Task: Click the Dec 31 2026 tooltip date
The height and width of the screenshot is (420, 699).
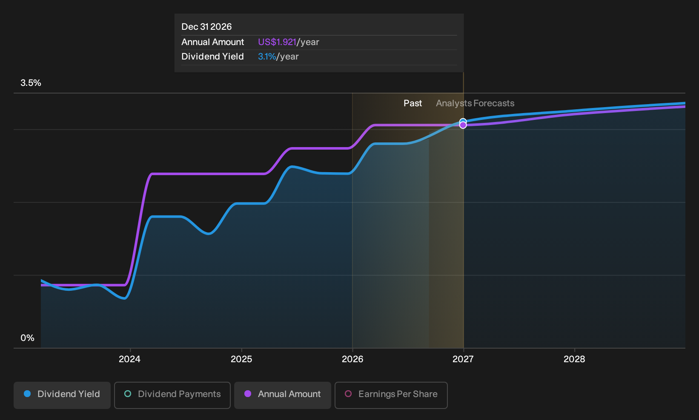Action: click(x=206, y=27)
